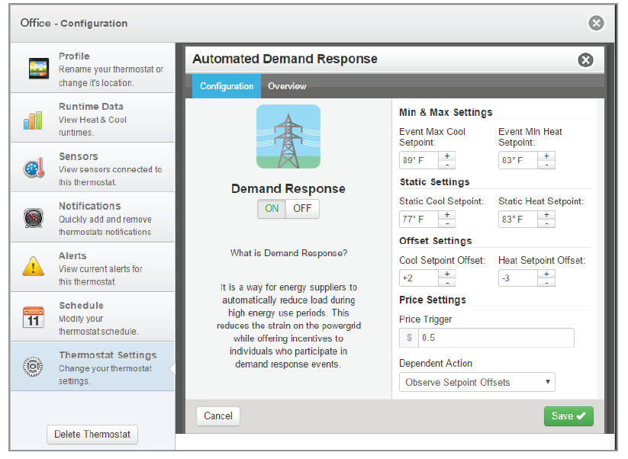Click the Event Min Heat Setpoint field
This screenshot has width=628, height=459.
tap(518, 160)
